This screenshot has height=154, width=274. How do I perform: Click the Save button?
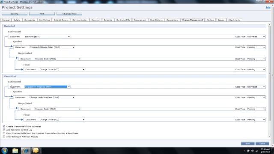(248, 144)
